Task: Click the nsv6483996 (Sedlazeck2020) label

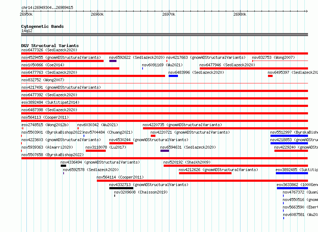Action: click(196, 72)
